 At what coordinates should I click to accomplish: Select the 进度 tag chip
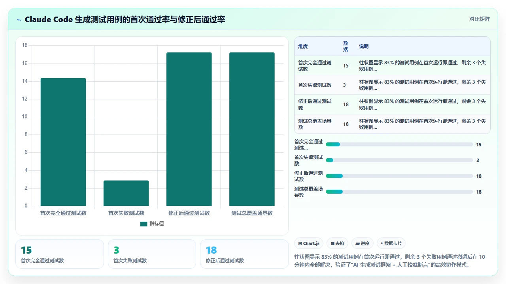363,243
